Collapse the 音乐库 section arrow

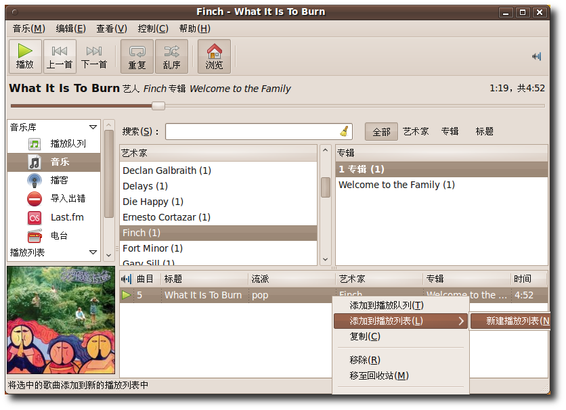pos(93,127)
